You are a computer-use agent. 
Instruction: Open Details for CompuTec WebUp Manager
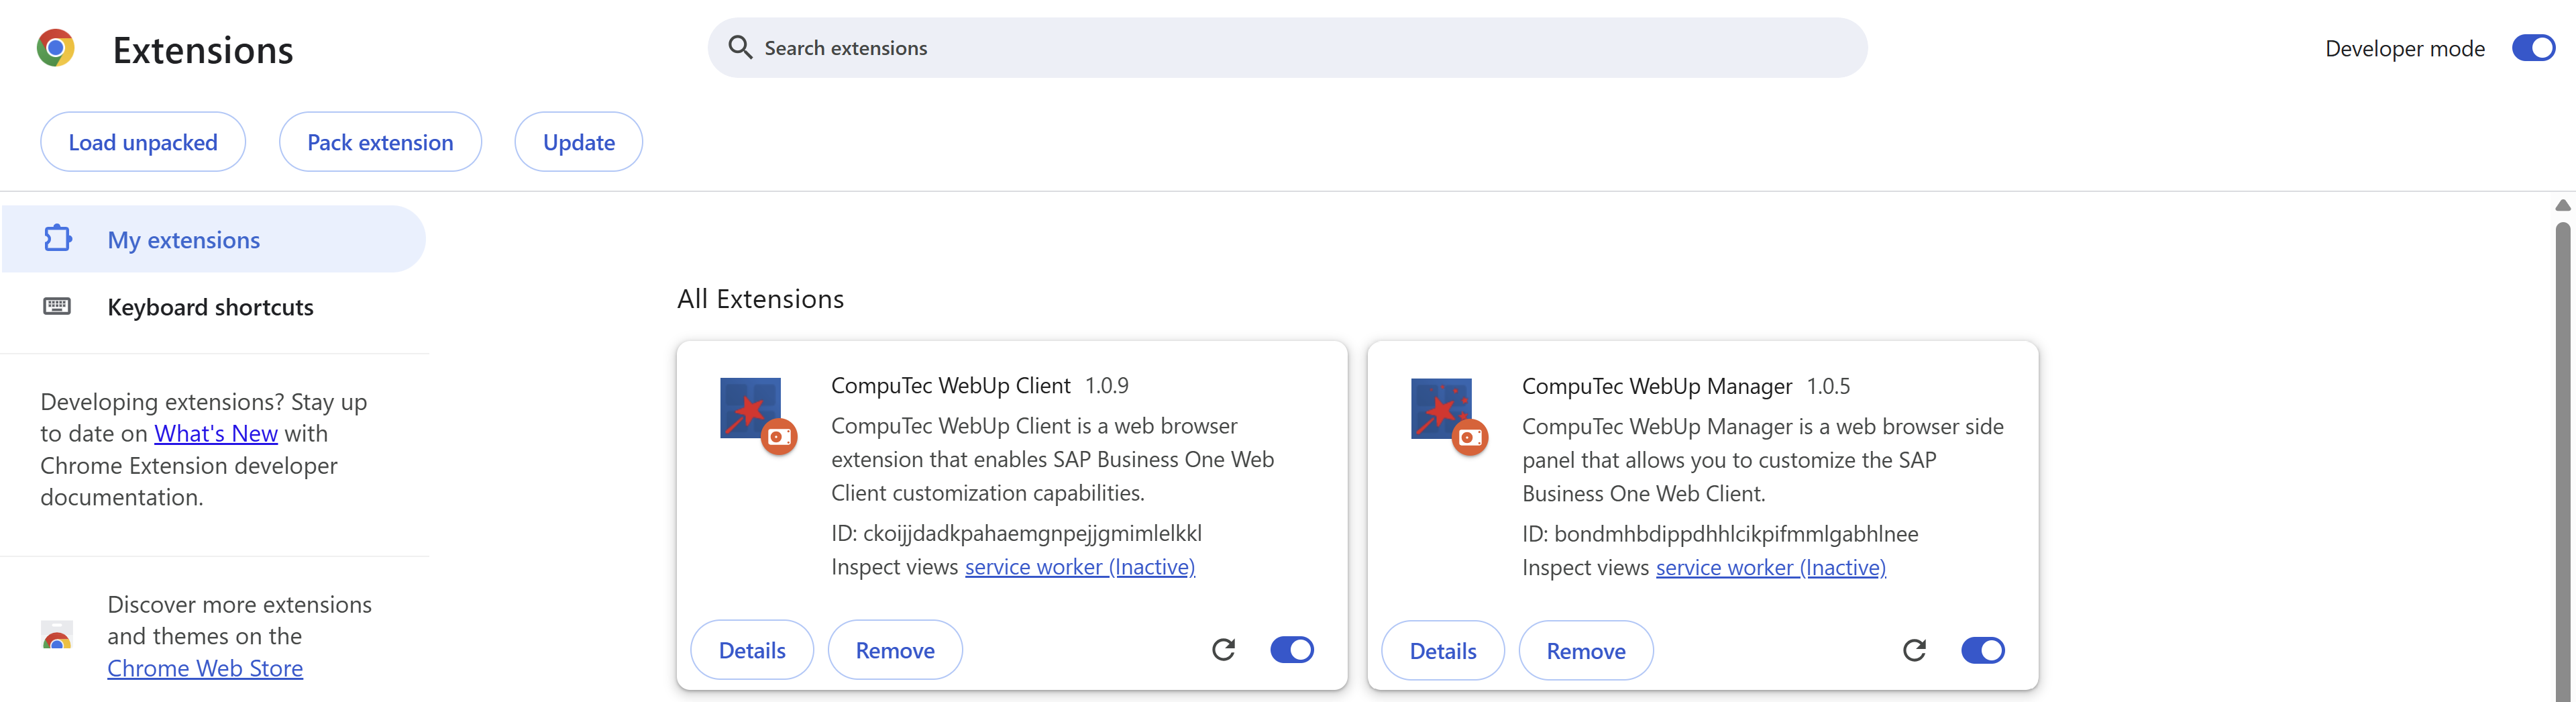[1442, 650]
